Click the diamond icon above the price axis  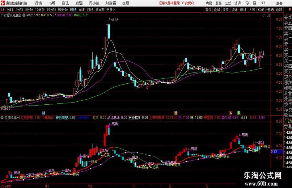[264, 15]
